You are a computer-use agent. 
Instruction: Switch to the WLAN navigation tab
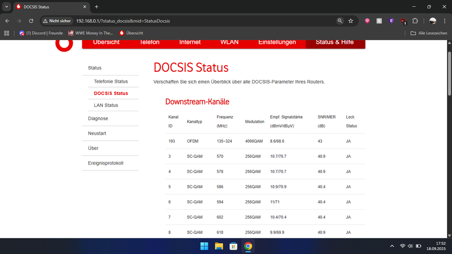[x=229, y=42]
